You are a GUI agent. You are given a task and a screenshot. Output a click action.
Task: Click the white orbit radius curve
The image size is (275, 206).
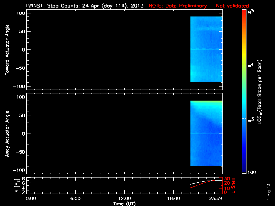point(199,182)
